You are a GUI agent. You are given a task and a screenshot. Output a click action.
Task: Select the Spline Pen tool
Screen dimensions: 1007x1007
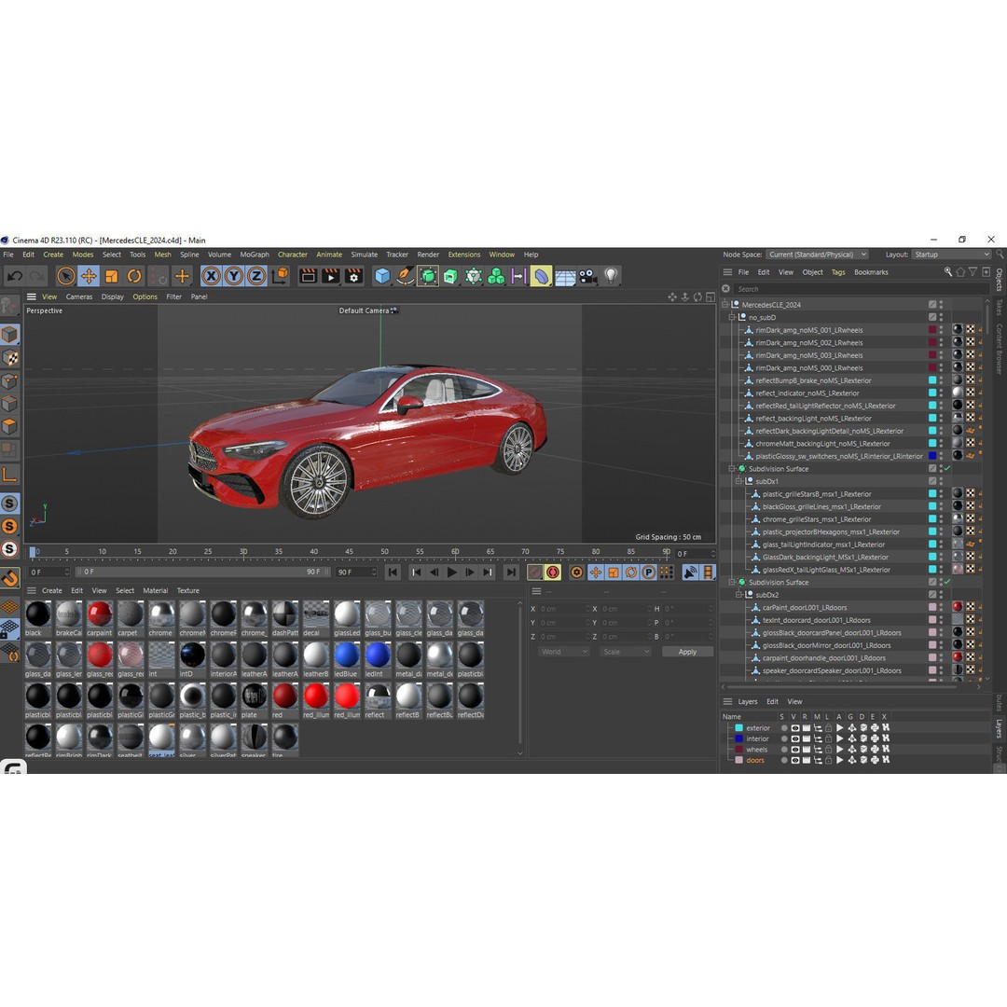(x=405, y=276)
